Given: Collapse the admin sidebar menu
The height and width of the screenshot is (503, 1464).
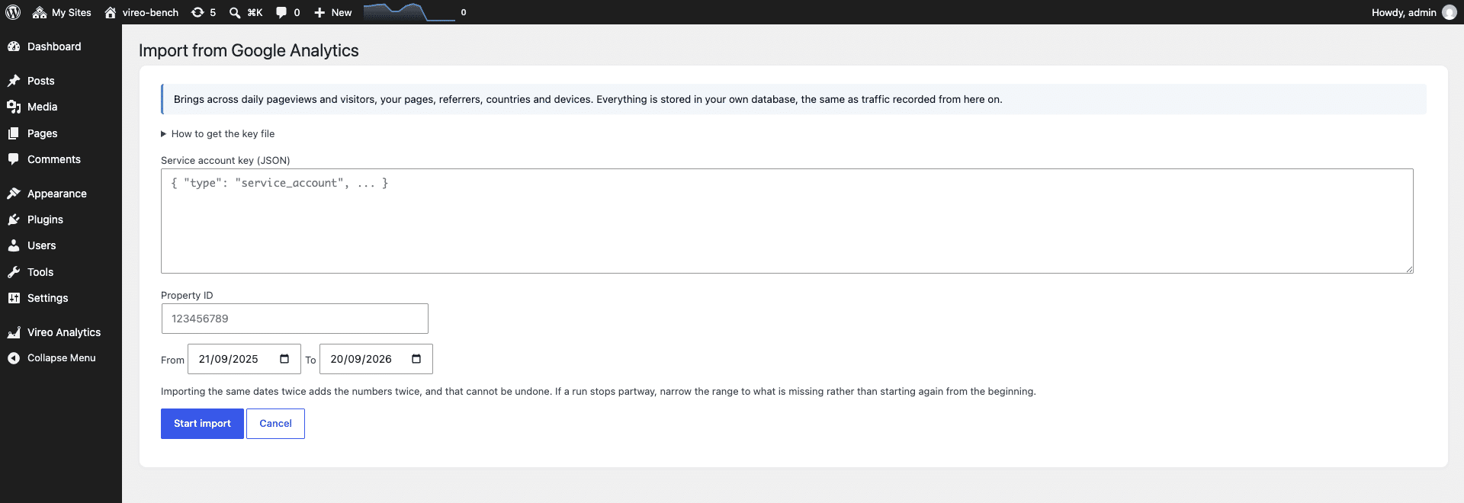Looking at the screenshot, I should click(61, 358).
